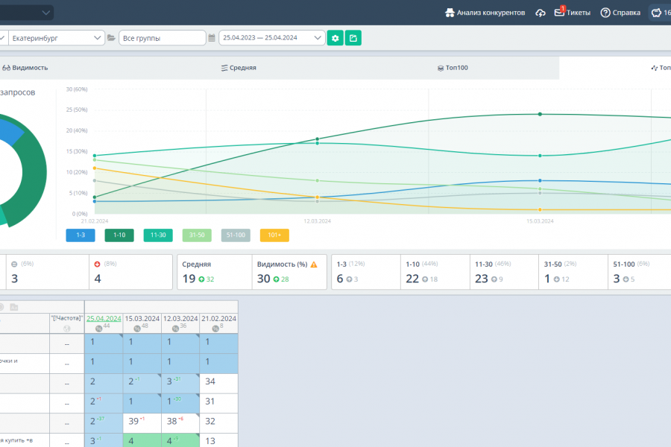
Task: Click the 1-3 (12%) stat card
Action: coord(366,272)
